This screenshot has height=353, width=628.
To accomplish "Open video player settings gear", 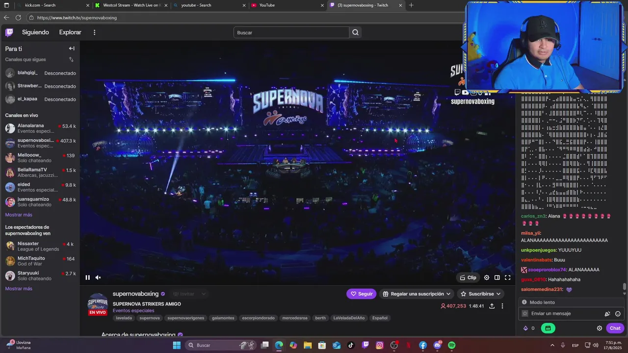I will [487, 277].
